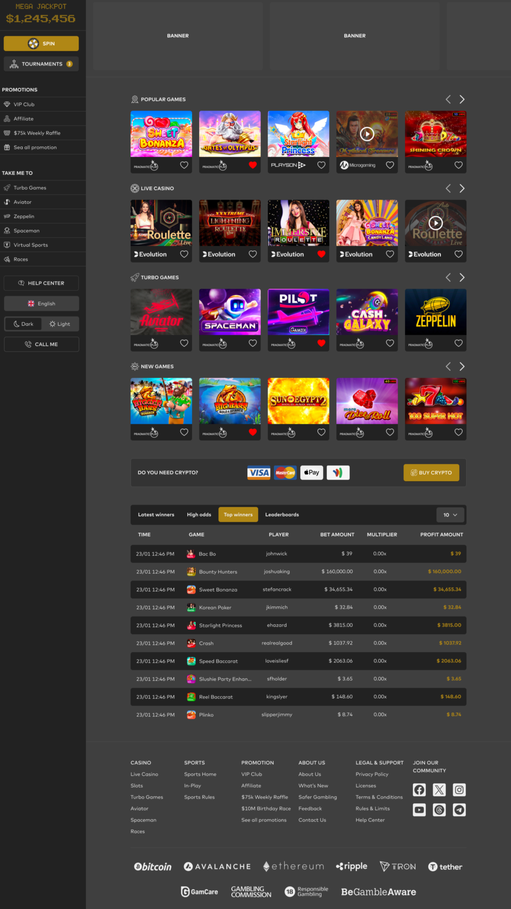Screen dimensions: 511x909
Task: Click the gold Spin button
Action: point(41,44)
